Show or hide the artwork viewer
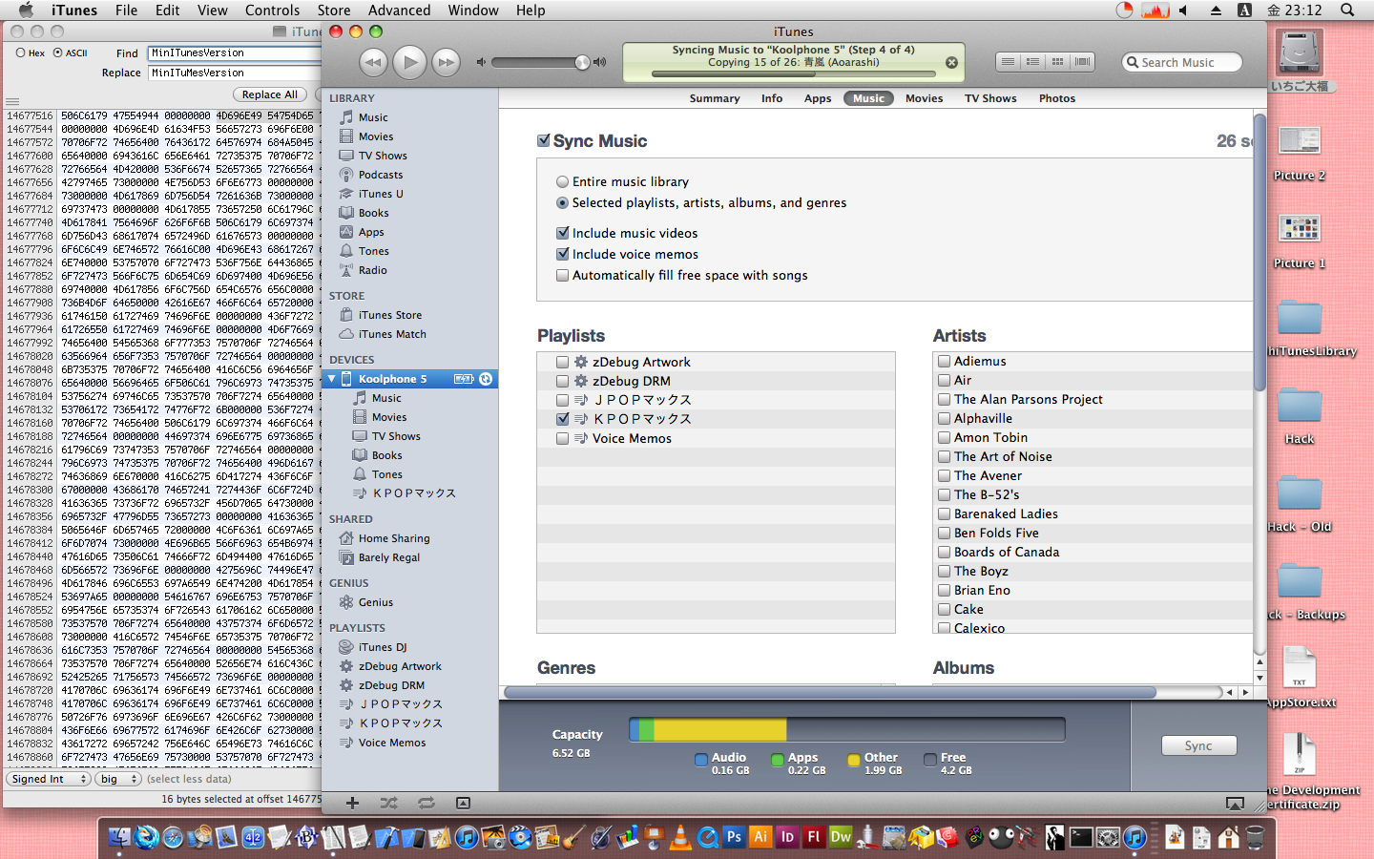 click(463, 804)
